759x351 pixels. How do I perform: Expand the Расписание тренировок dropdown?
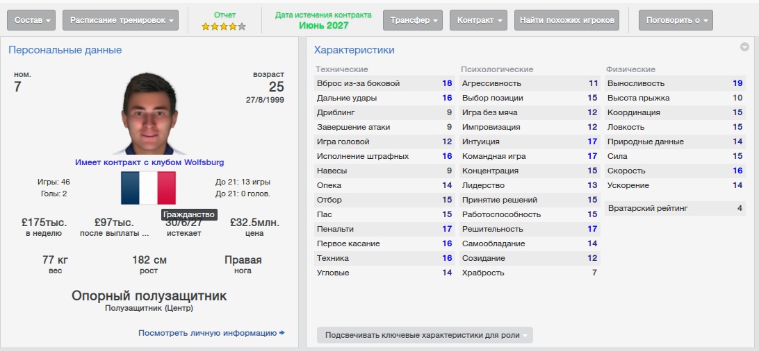point(120,20)
